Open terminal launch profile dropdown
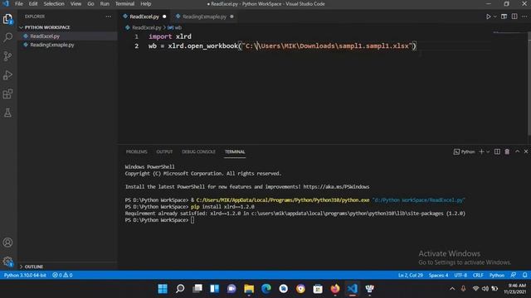The height and width of the screenshot is (298, 531). 488,151
